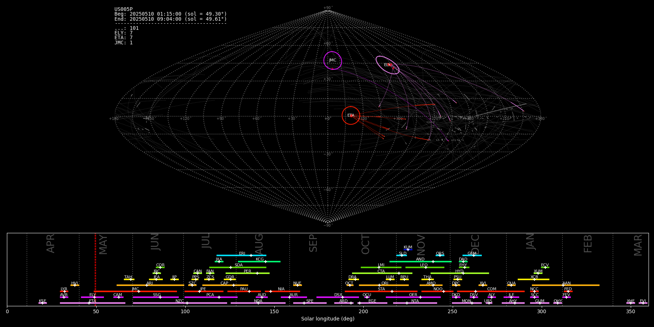Viewport: 654px width, 327px height.
Task: Click the red JMC bar in timeline
Action: click(x=136, y=291)
